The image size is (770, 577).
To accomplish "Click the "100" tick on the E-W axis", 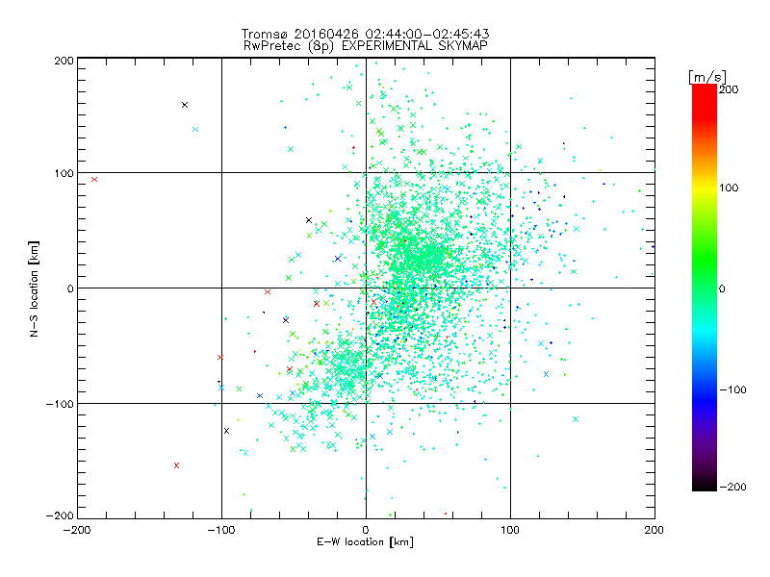I will point(510,530).
